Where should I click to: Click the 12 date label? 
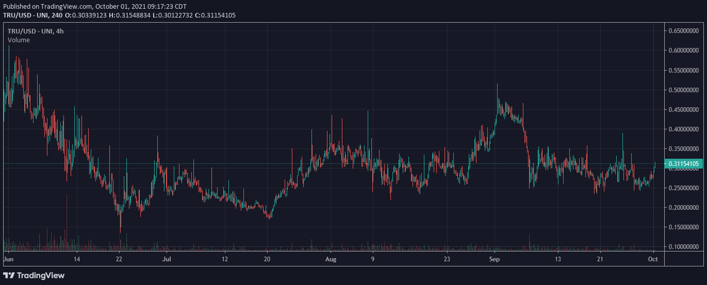click(x=225, y=259)
